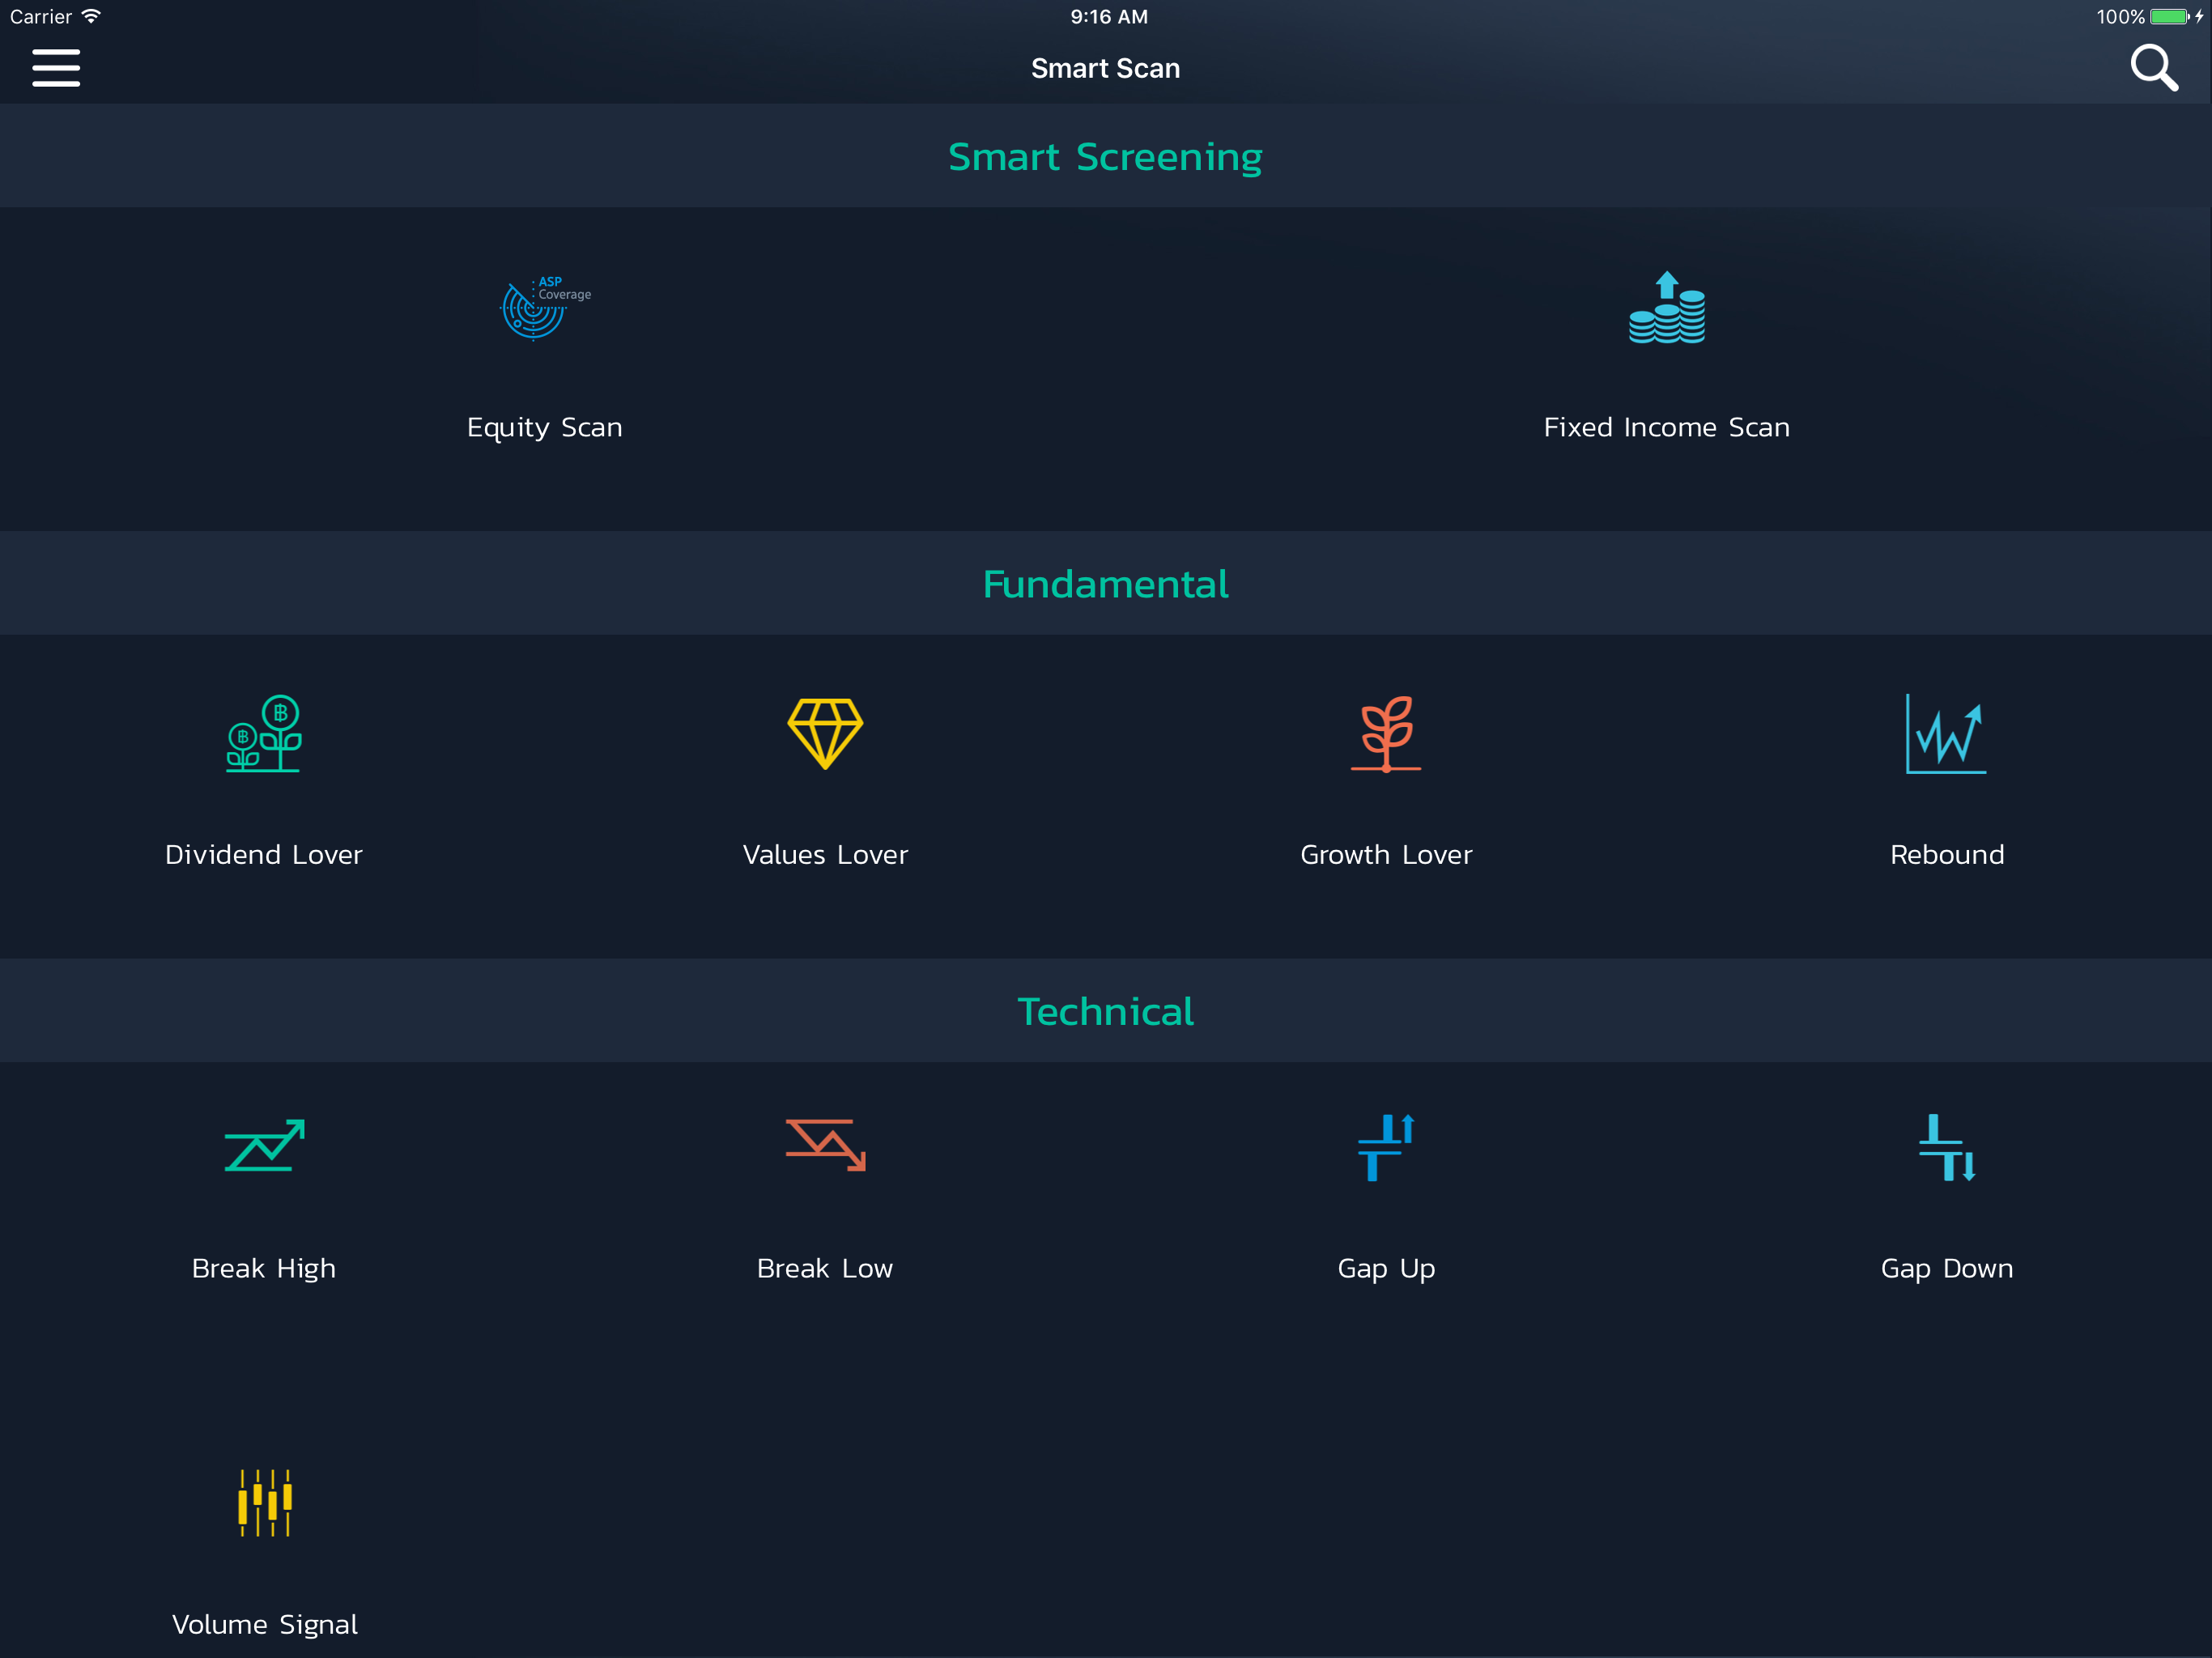The image size is (2212, 1658).
Task: Open the Break High arrow icon
Action: [x=264, y=1145]
